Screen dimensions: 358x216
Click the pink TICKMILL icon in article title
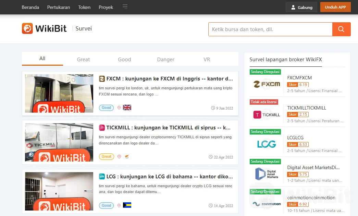102,128
